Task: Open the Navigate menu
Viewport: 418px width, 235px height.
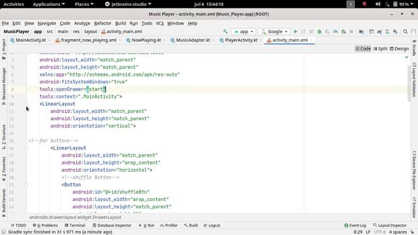Action: pos(46,23)
